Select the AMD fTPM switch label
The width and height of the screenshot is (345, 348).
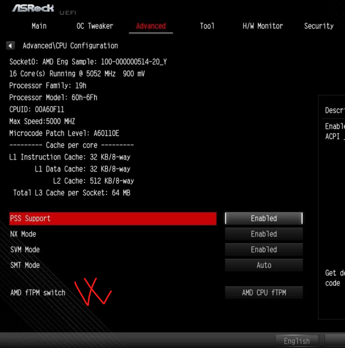tap(38, 293)
